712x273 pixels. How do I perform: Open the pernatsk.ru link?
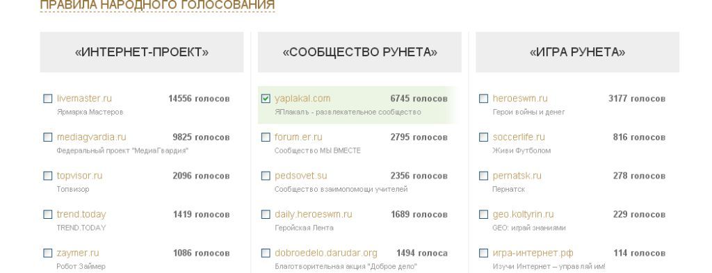(517, 176)
